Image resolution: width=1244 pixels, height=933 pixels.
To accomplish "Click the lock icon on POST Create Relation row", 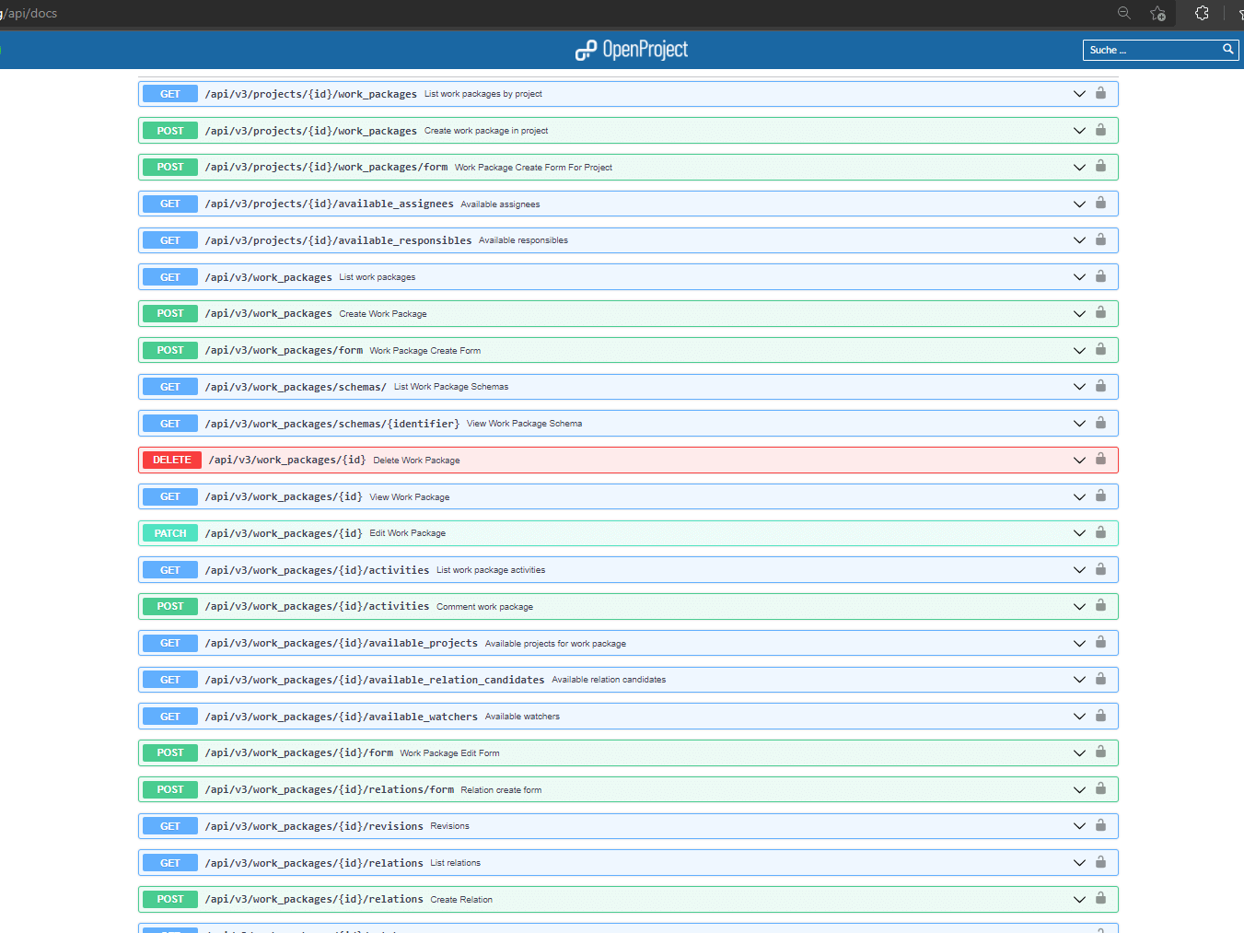I will [x=1100, y=899].
